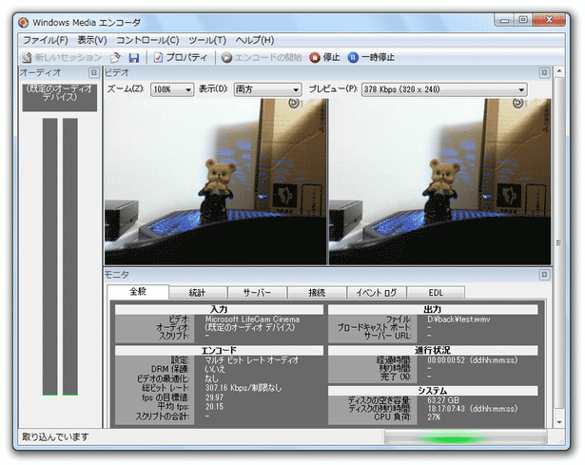This screenshot has height=465, width=585.
Task: Click the vertical scrollbar thumb
Action: coord(559,242)
